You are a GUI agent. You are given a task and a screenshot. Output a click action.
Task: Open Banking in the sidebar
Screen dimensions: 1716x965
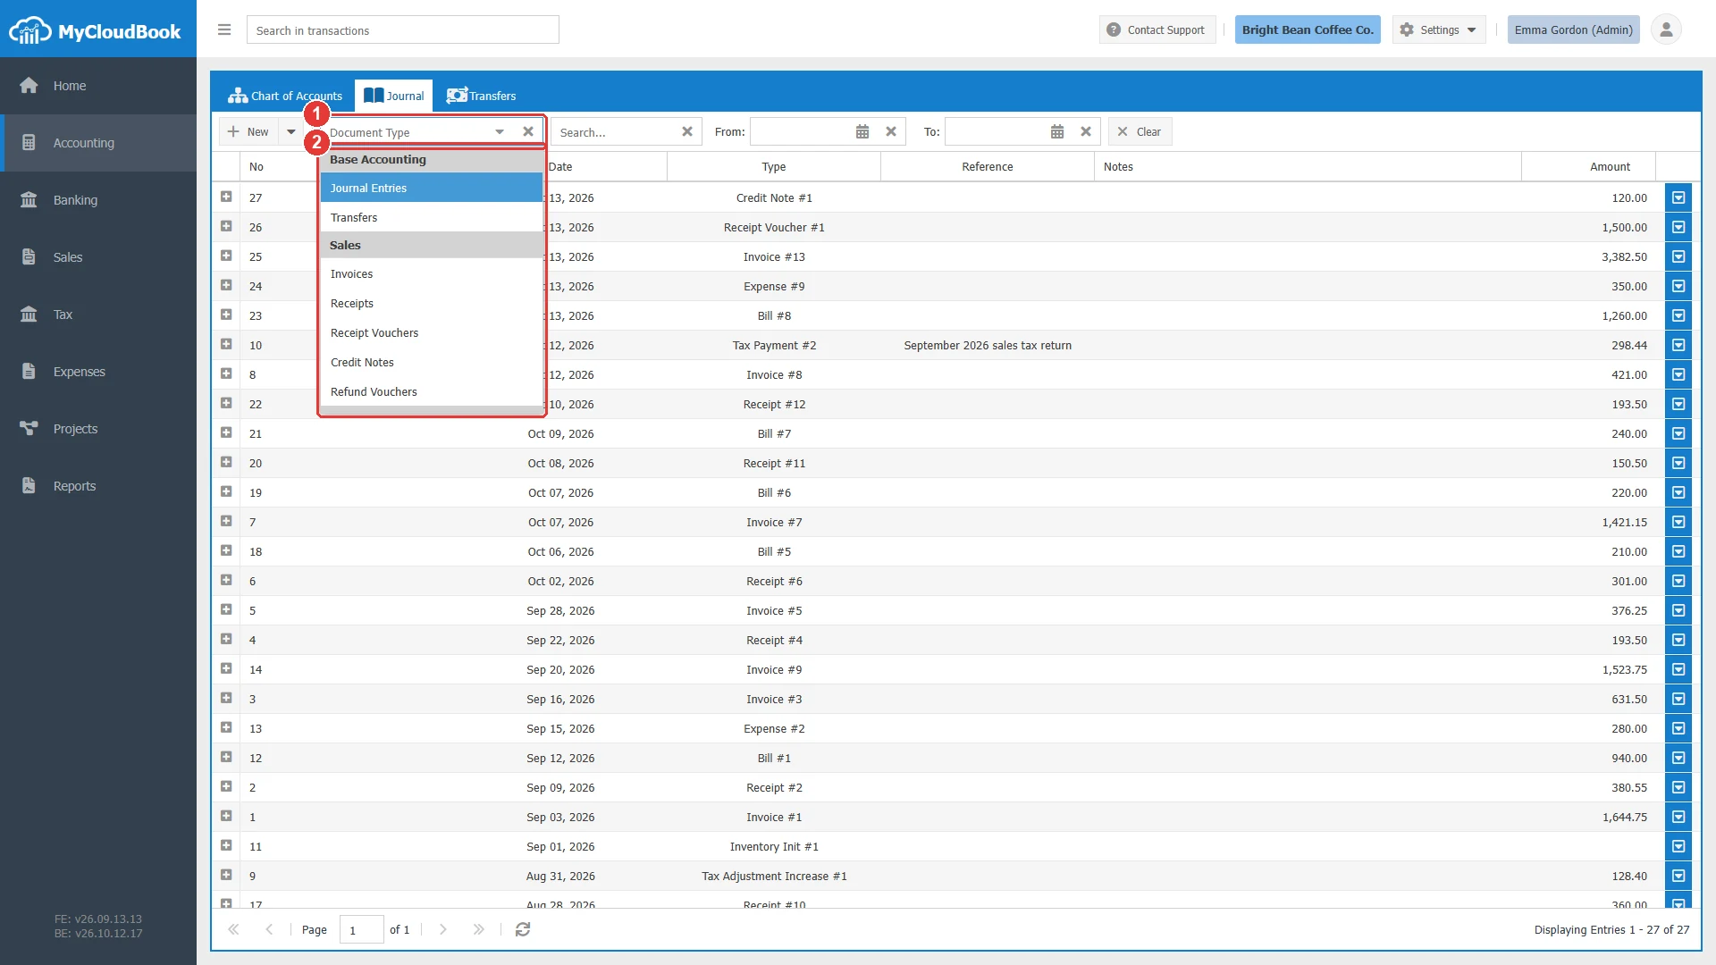(98, 200)
